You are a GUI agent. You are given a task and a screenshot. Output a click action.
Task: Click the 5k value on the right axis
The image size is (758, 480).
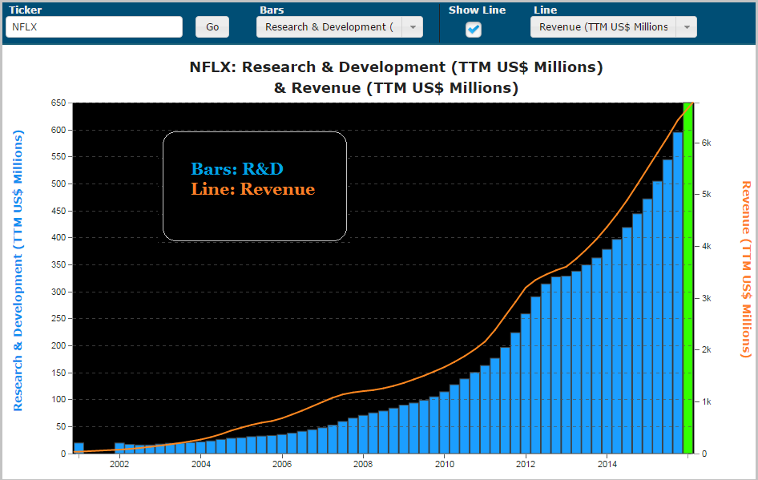point(706,194)
